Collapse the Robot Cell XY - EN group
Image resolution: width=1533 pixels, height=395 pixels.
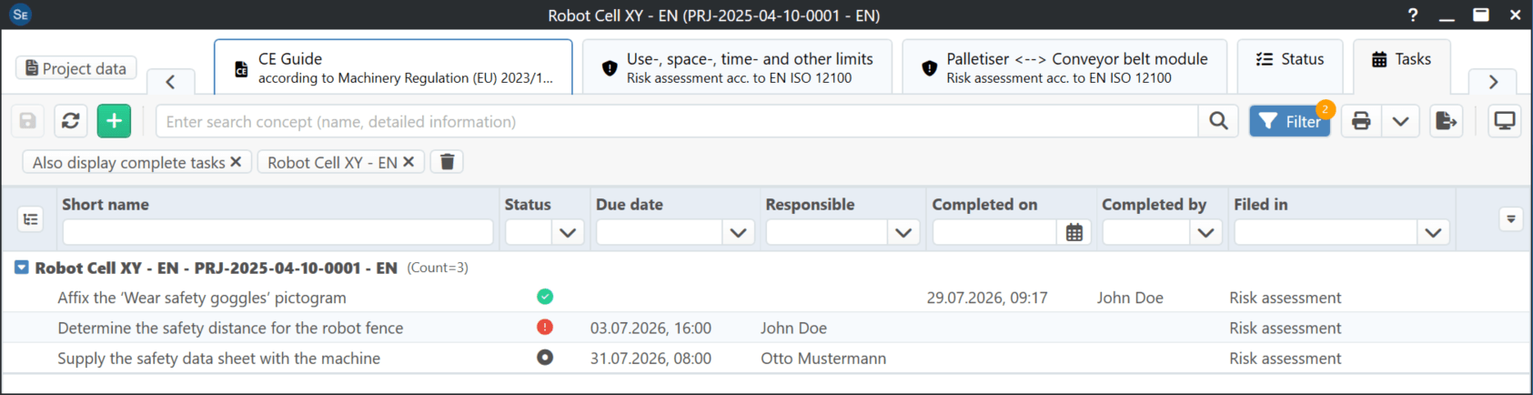(22, 268)
